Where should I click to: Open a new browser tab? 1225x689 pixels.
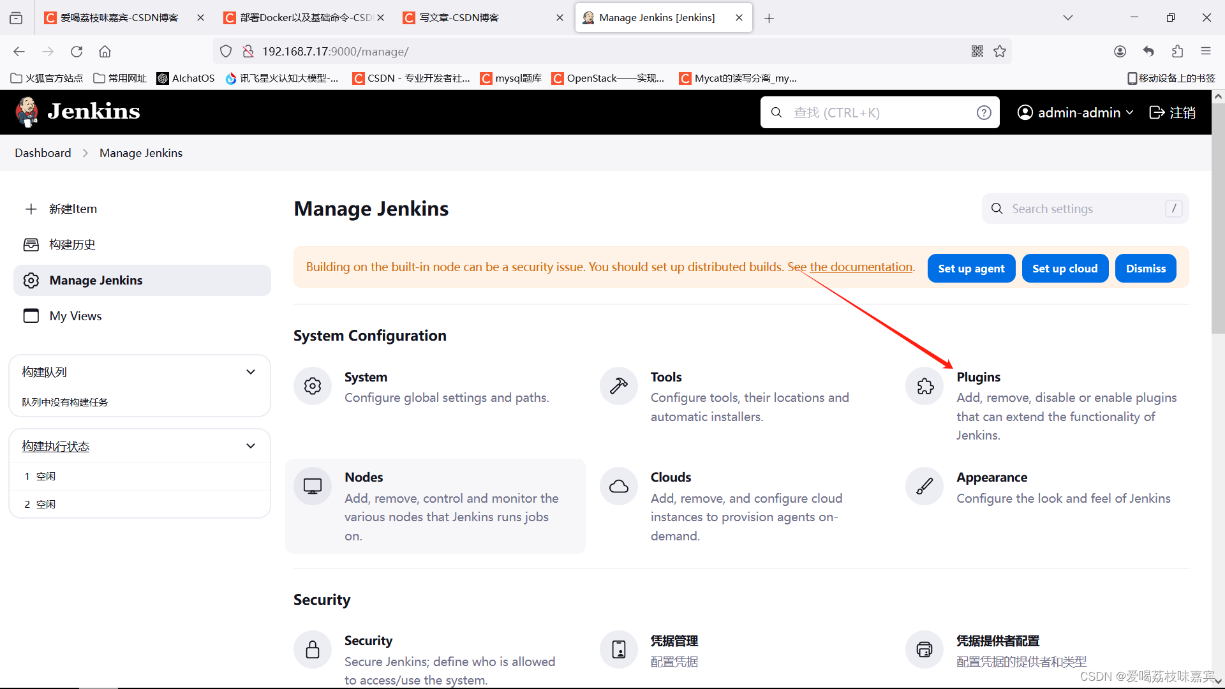[769, 19]
